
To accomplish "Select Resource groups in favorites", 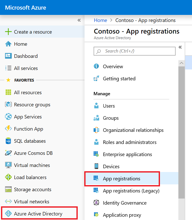I will click(42, 105).
